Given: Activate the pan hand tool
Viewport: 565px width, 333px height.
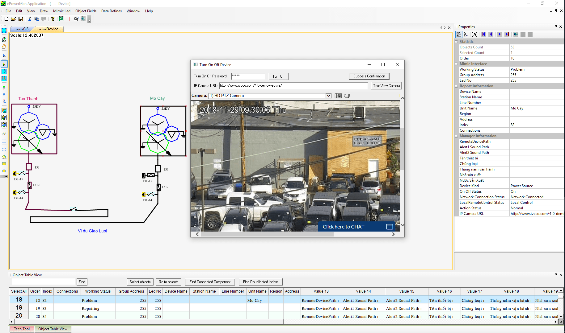Looking at the screenshot, I should (x=4, y=47).
